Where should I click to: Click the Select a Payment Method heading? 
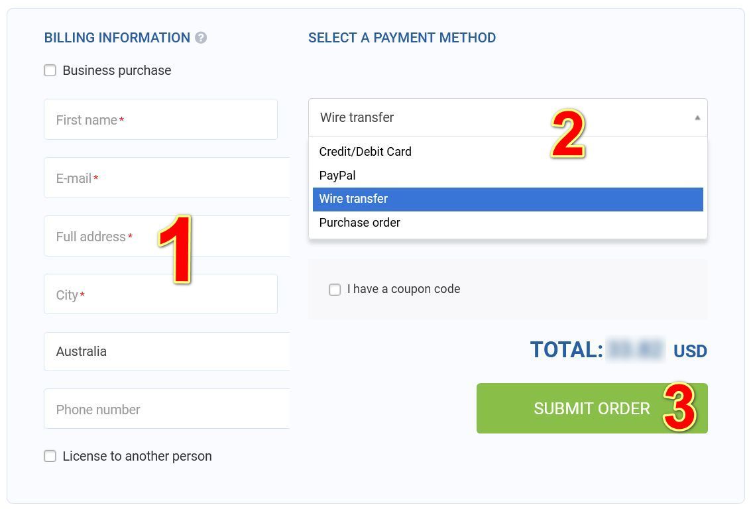402,38
